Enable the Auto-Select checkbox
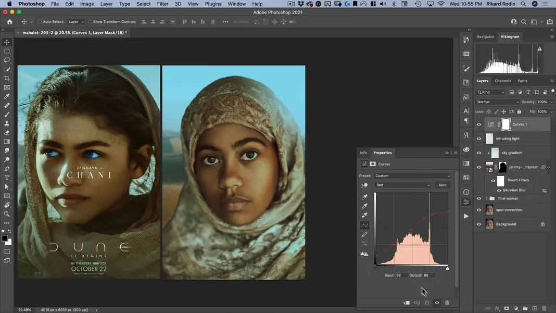The image size is (556, 313). [40, 22]
